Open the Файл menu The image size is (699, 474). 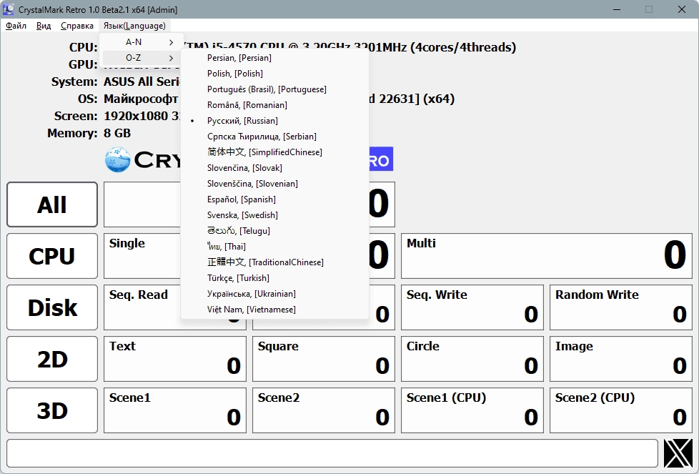pyautogui.click(x=16, y=26)
